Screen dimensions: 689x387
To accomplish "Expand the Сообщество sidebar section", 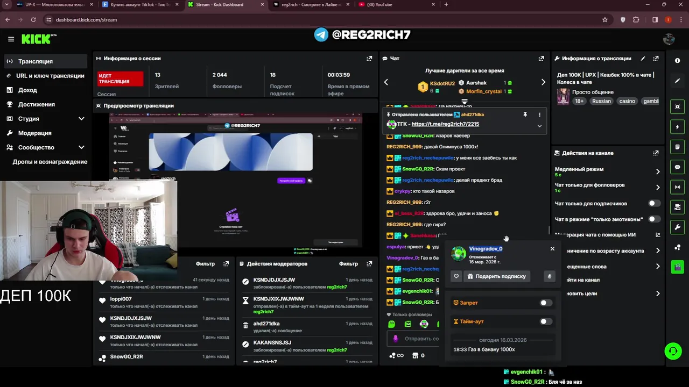I will 81,147.
